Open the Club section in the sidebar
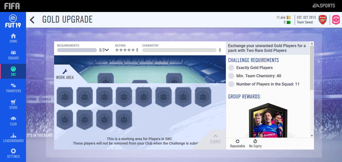The image size is (342, 162). pos(13,121)
